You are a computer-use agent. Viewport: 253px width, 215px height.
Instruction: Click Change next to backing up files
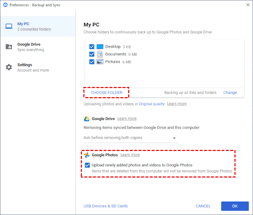coord(230,93)
